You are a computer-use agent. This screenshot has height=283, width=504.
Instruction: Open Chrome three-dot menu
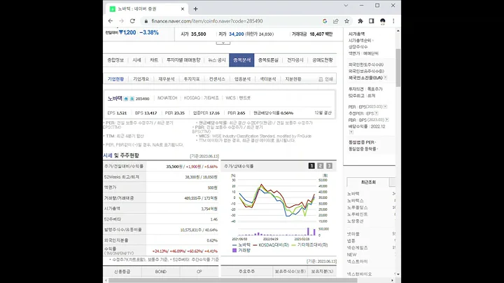pos(393,21)
